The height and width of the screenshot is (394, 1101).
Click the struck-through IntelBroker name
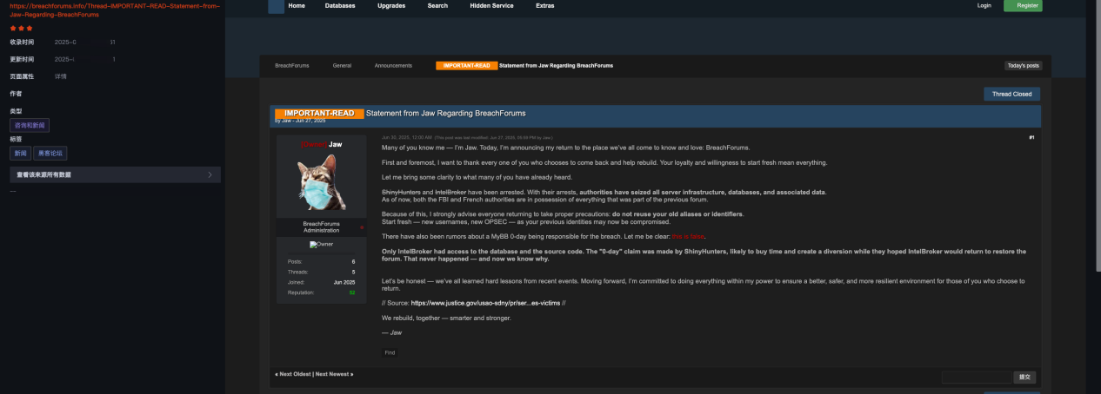450,192
